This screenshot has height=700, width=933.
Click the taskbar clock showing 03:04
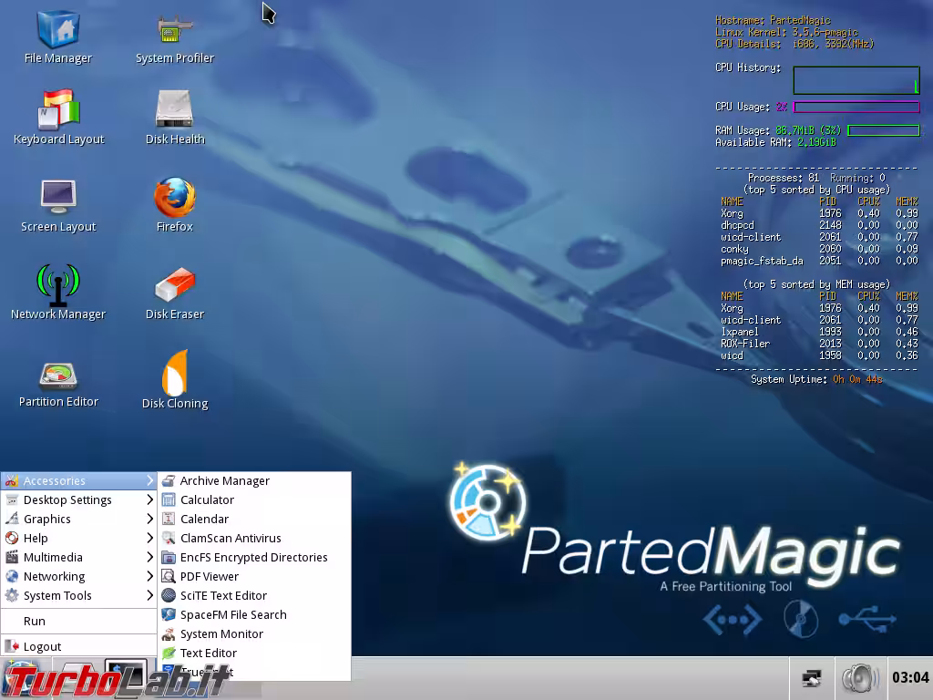(x=909, y=678)
